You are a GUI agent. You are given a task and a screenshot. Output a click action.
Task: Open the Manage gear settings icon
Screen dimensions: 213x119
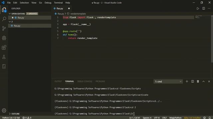pos(4,110)
